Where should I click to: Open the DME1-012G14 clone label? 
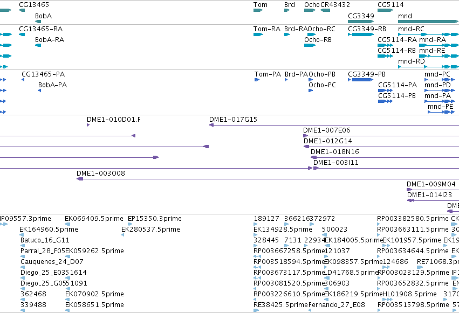(x=328, y=141)
